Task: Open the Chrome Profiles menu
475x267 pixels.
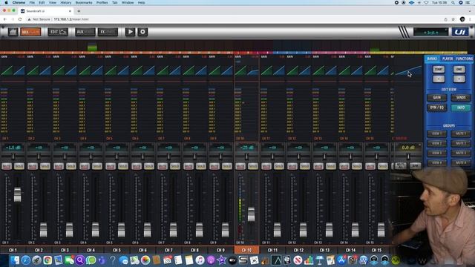Action: (x=102, y=2)
